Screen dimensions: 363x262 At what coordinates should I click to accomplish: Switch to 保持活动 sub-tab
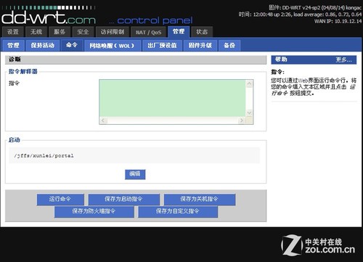point(43,46)
